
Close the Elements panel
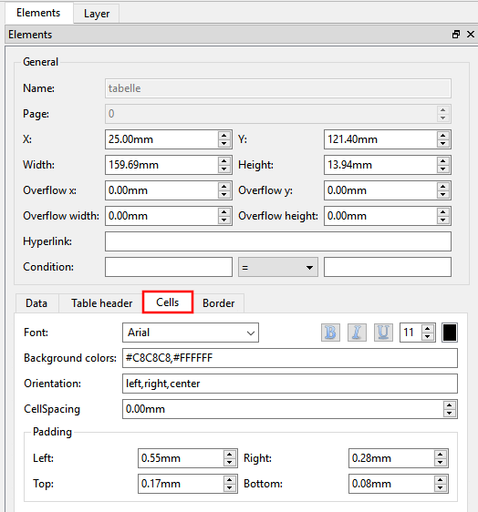(471, 35)
